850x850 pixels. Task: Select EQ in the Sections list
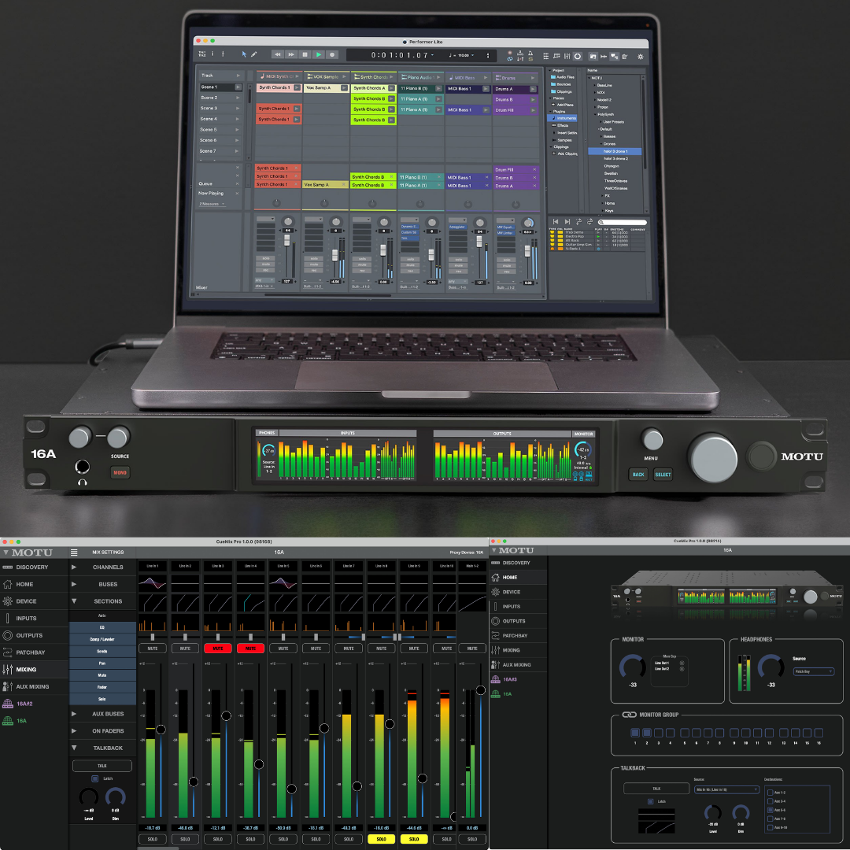pyautogui.click(x=102, y=627)
